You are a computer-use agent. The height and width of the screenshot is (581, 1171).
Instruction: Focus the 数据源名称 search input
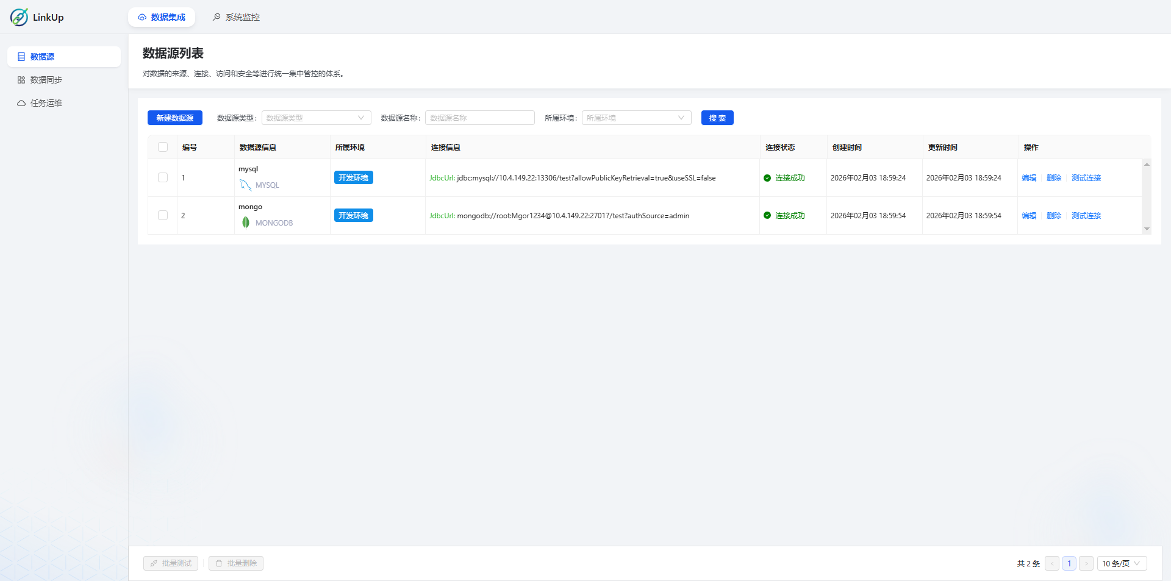pos(479,118)
